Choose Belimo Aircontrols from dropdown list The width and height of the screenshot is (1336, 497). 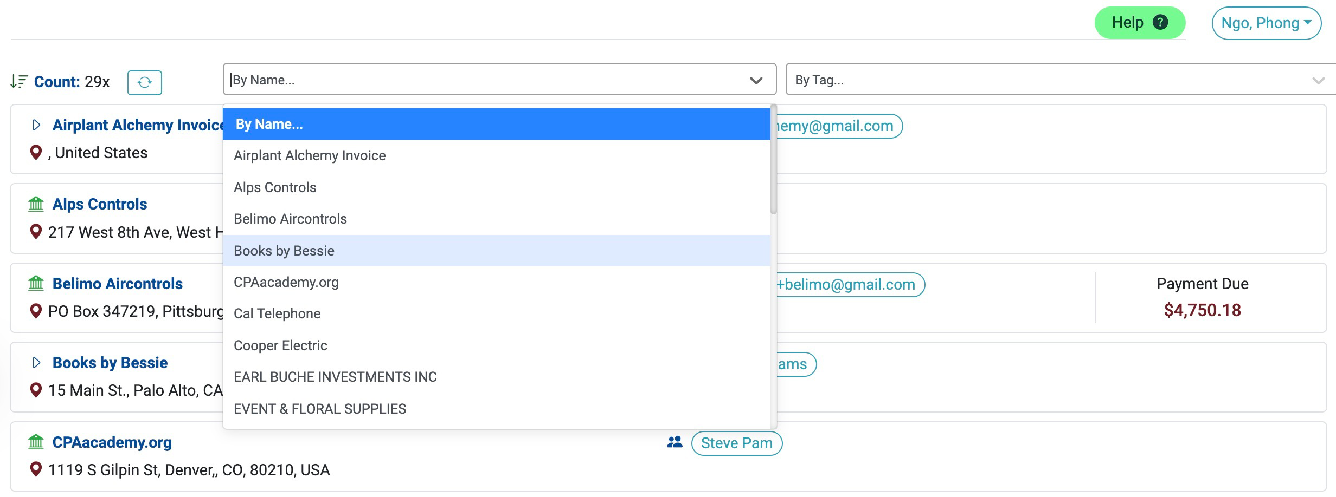(x=497, y=219)
